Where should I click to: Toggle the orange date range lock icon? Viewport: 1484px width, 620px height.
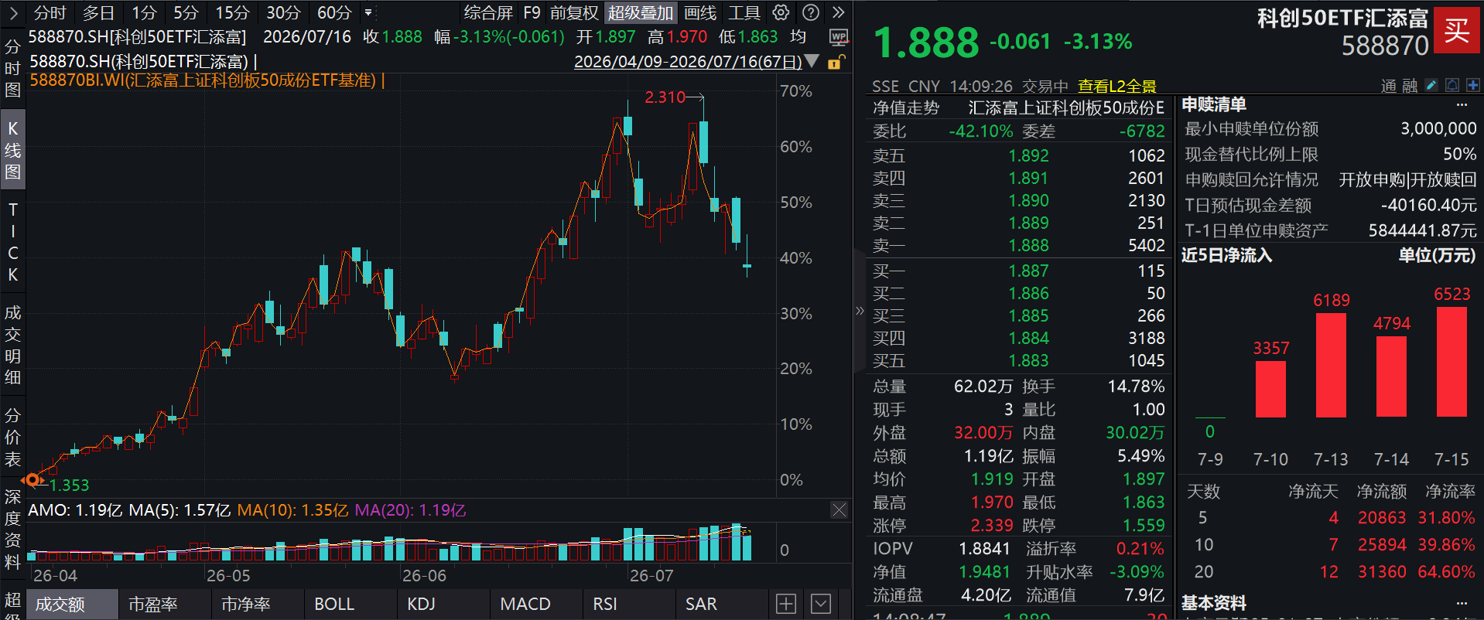click(836, 62)
